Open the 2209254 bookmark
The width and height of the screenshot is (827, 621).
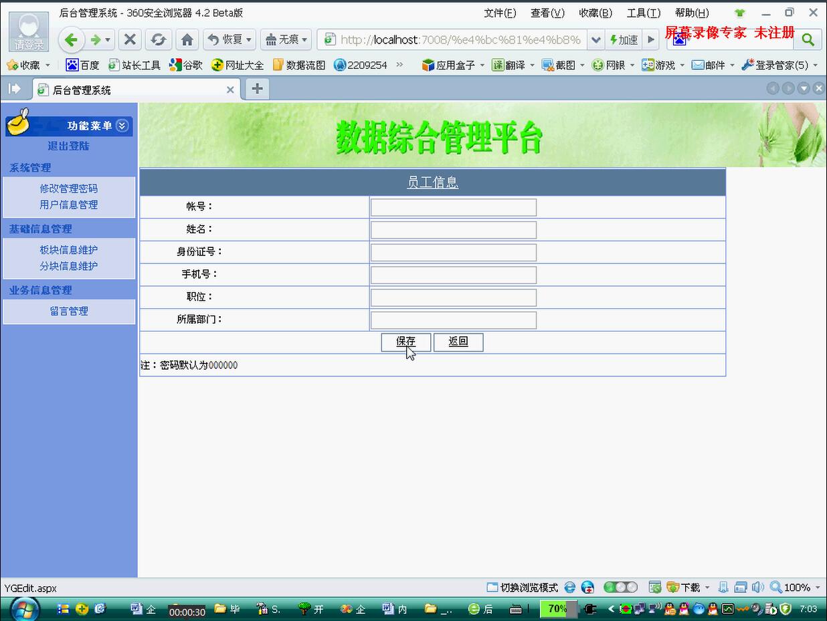click(361, 65)
